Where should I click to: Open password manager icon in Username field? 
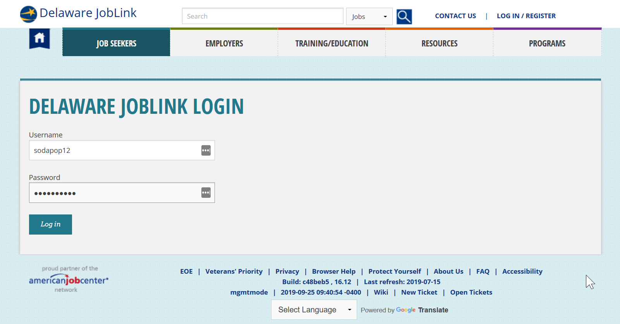(x=206, y=150)
